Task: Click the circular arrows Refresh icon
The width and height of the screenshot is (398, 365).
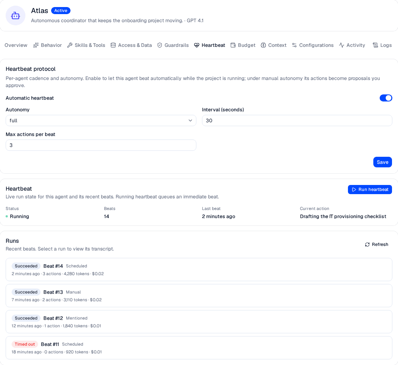Action: [367, 245]
